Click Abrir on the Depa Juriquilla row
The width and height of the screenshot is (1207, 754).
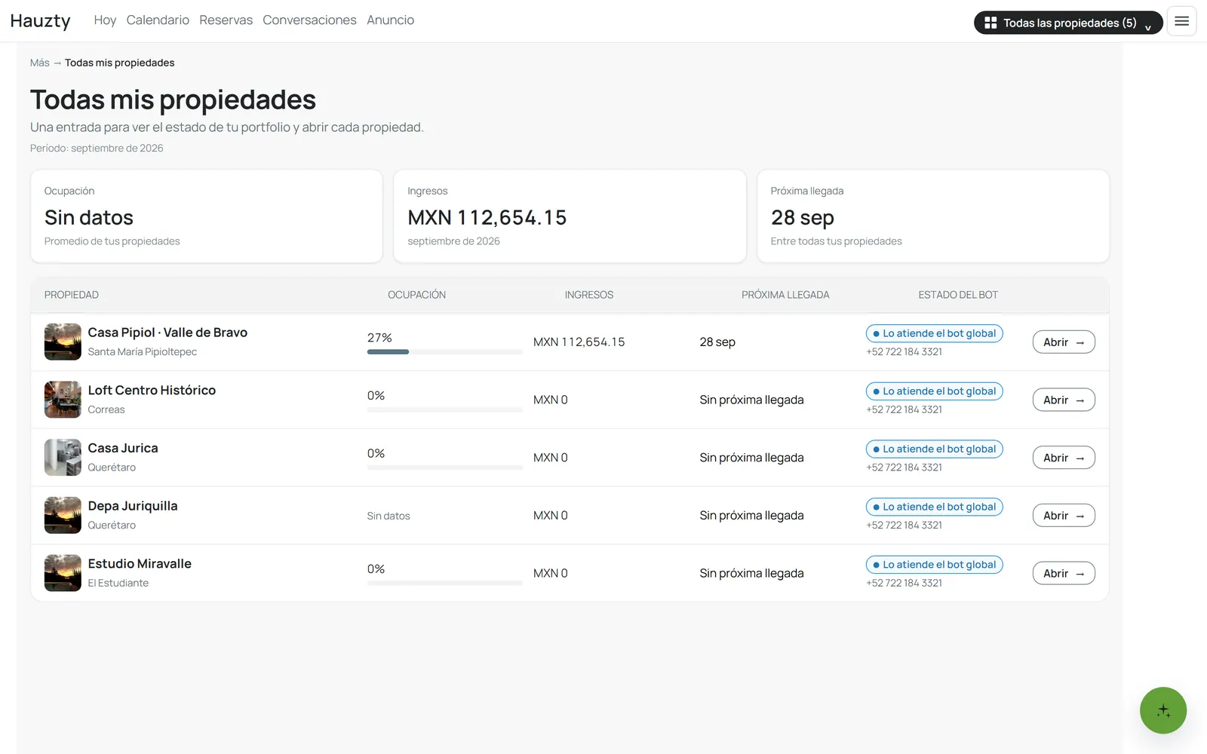tap(1064, 516)
